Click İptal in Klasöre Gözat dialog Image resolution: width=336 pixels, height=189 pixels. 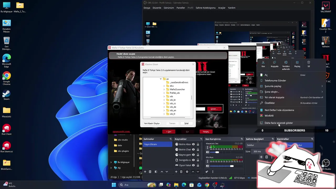point(186,123)
